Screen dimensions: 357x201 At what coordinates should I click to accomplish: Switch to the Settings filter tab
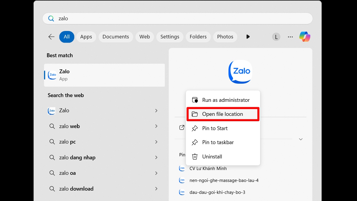click(x=170, y=37)
